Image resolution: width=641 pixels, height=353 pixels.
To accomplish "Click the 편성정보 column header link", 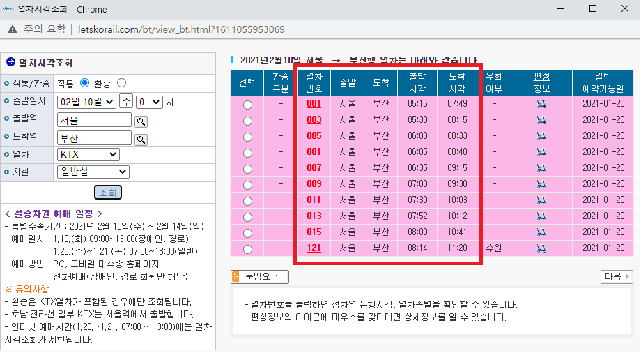I will tap(541, 82).
